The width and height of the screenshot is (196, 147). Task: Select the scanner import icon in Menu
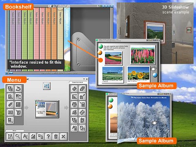[18, 89]
